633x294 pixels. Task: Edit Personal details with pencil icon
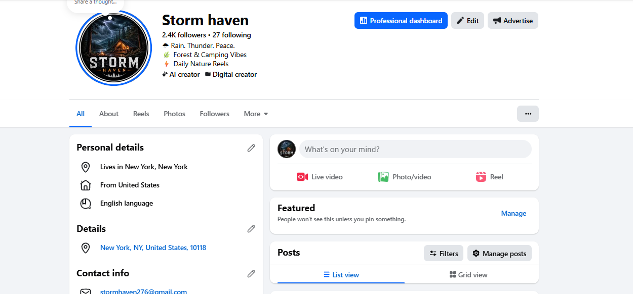click(251, 148)
